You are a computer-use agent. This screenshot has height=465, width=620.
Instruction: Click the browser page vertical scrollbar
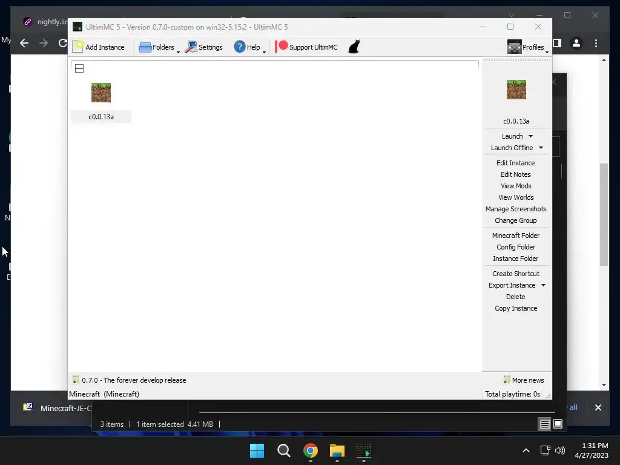604,215
